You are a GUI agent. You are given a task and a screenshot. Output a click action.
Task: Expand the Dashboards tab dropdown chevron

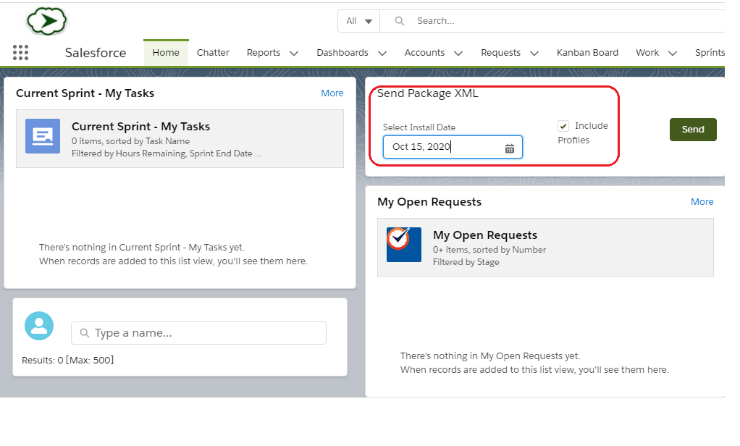(382, 53)
